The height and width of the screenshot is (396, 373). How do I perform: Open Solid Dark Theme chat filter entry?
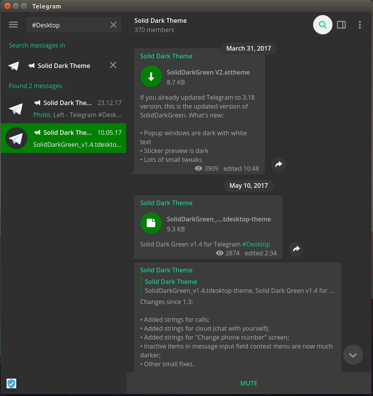(64, 66)
